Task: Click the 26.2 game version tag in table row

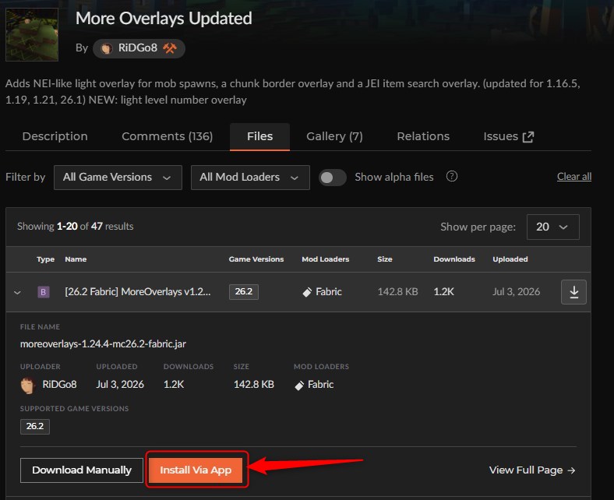Action: point(244,292)
